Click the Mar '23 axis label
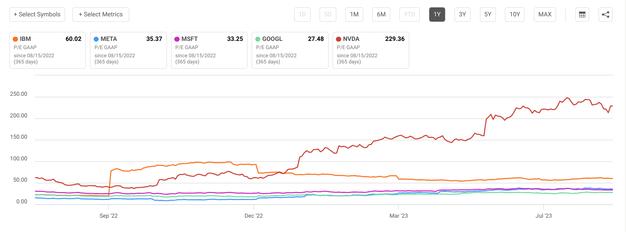 (399, 216)
